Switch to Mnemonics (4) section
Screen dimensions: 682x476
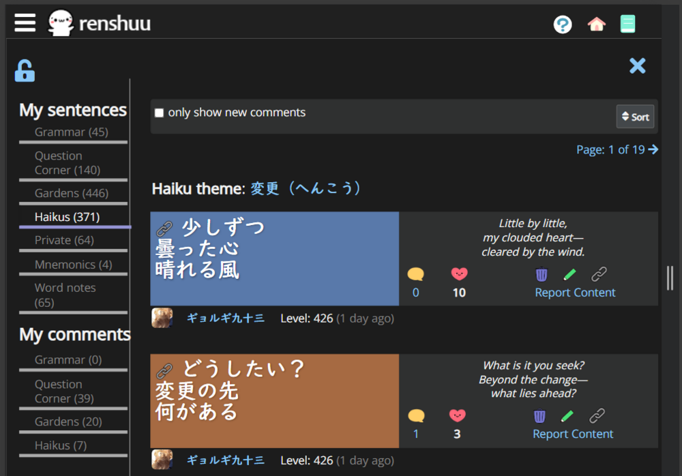point(74,265)
